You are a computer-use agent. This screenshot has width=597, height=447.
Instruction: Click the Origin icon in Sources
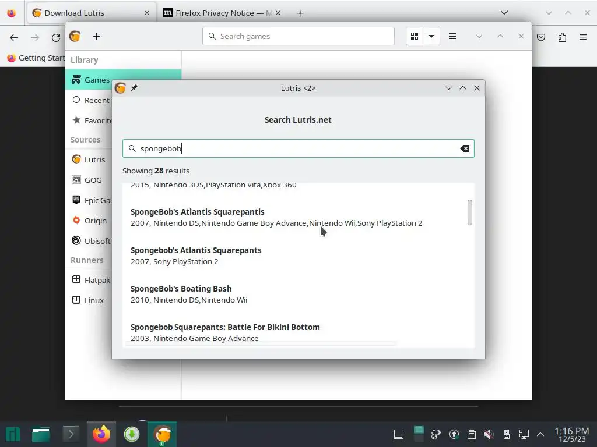point(76,220)
